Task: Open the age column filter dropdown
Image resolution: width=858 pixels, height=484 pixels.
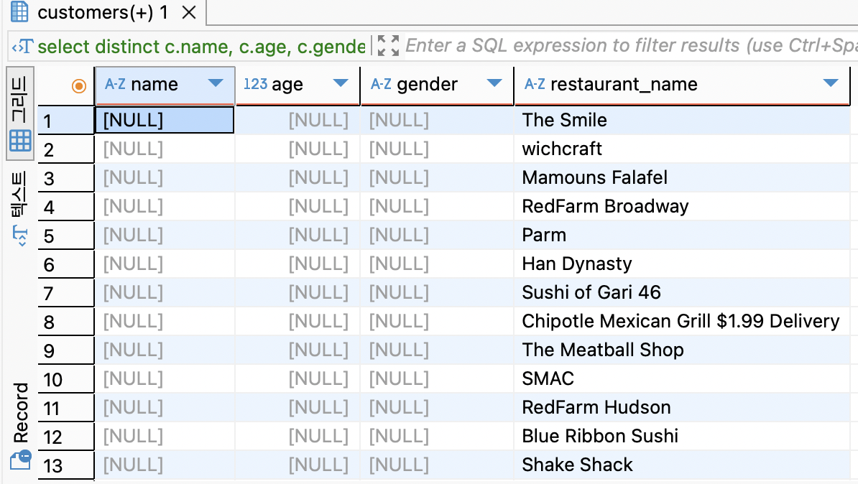Action: coord(341,83)
